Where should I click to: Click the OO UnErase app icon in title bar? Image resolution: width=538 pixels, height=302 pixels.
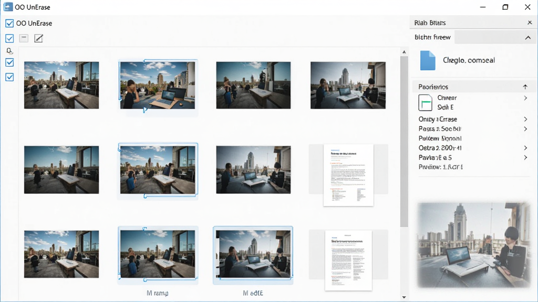coord(8,7)
